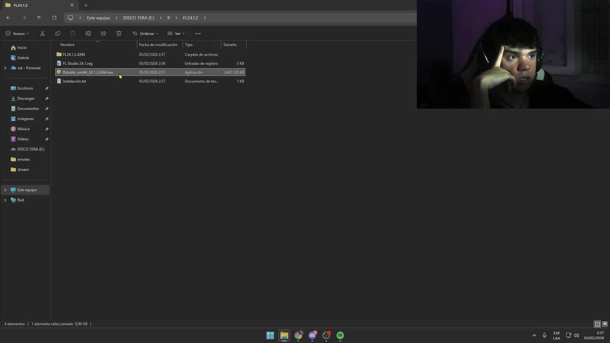Open the Ordenar sort dropdown
The width and height of the screenshot is (610, 343).
tap(145, 33)
